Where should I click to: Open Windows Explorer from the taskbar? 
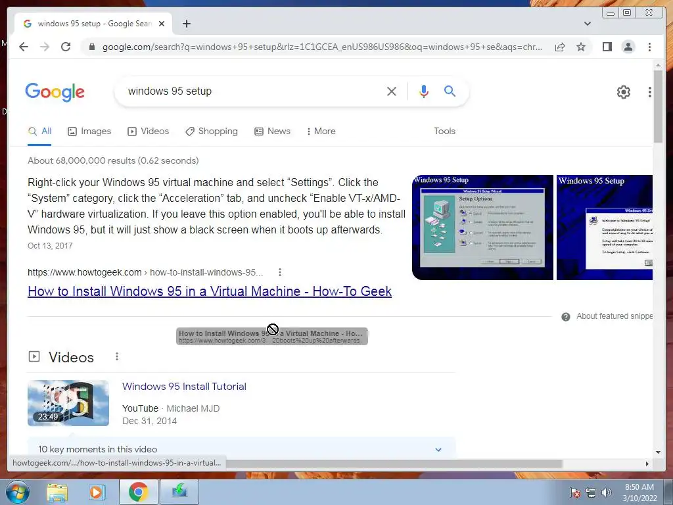coord(57,492)
